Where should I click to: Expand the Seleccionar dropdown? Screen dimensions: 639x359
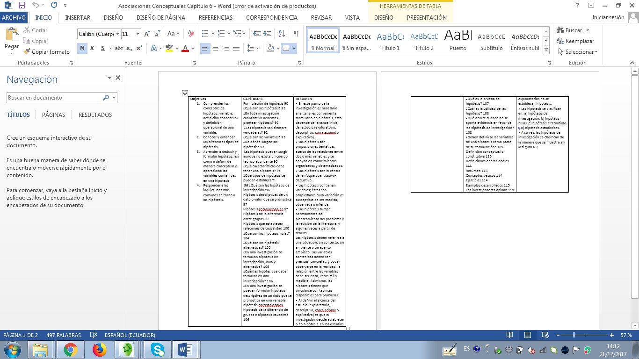[x=580, y=52]
